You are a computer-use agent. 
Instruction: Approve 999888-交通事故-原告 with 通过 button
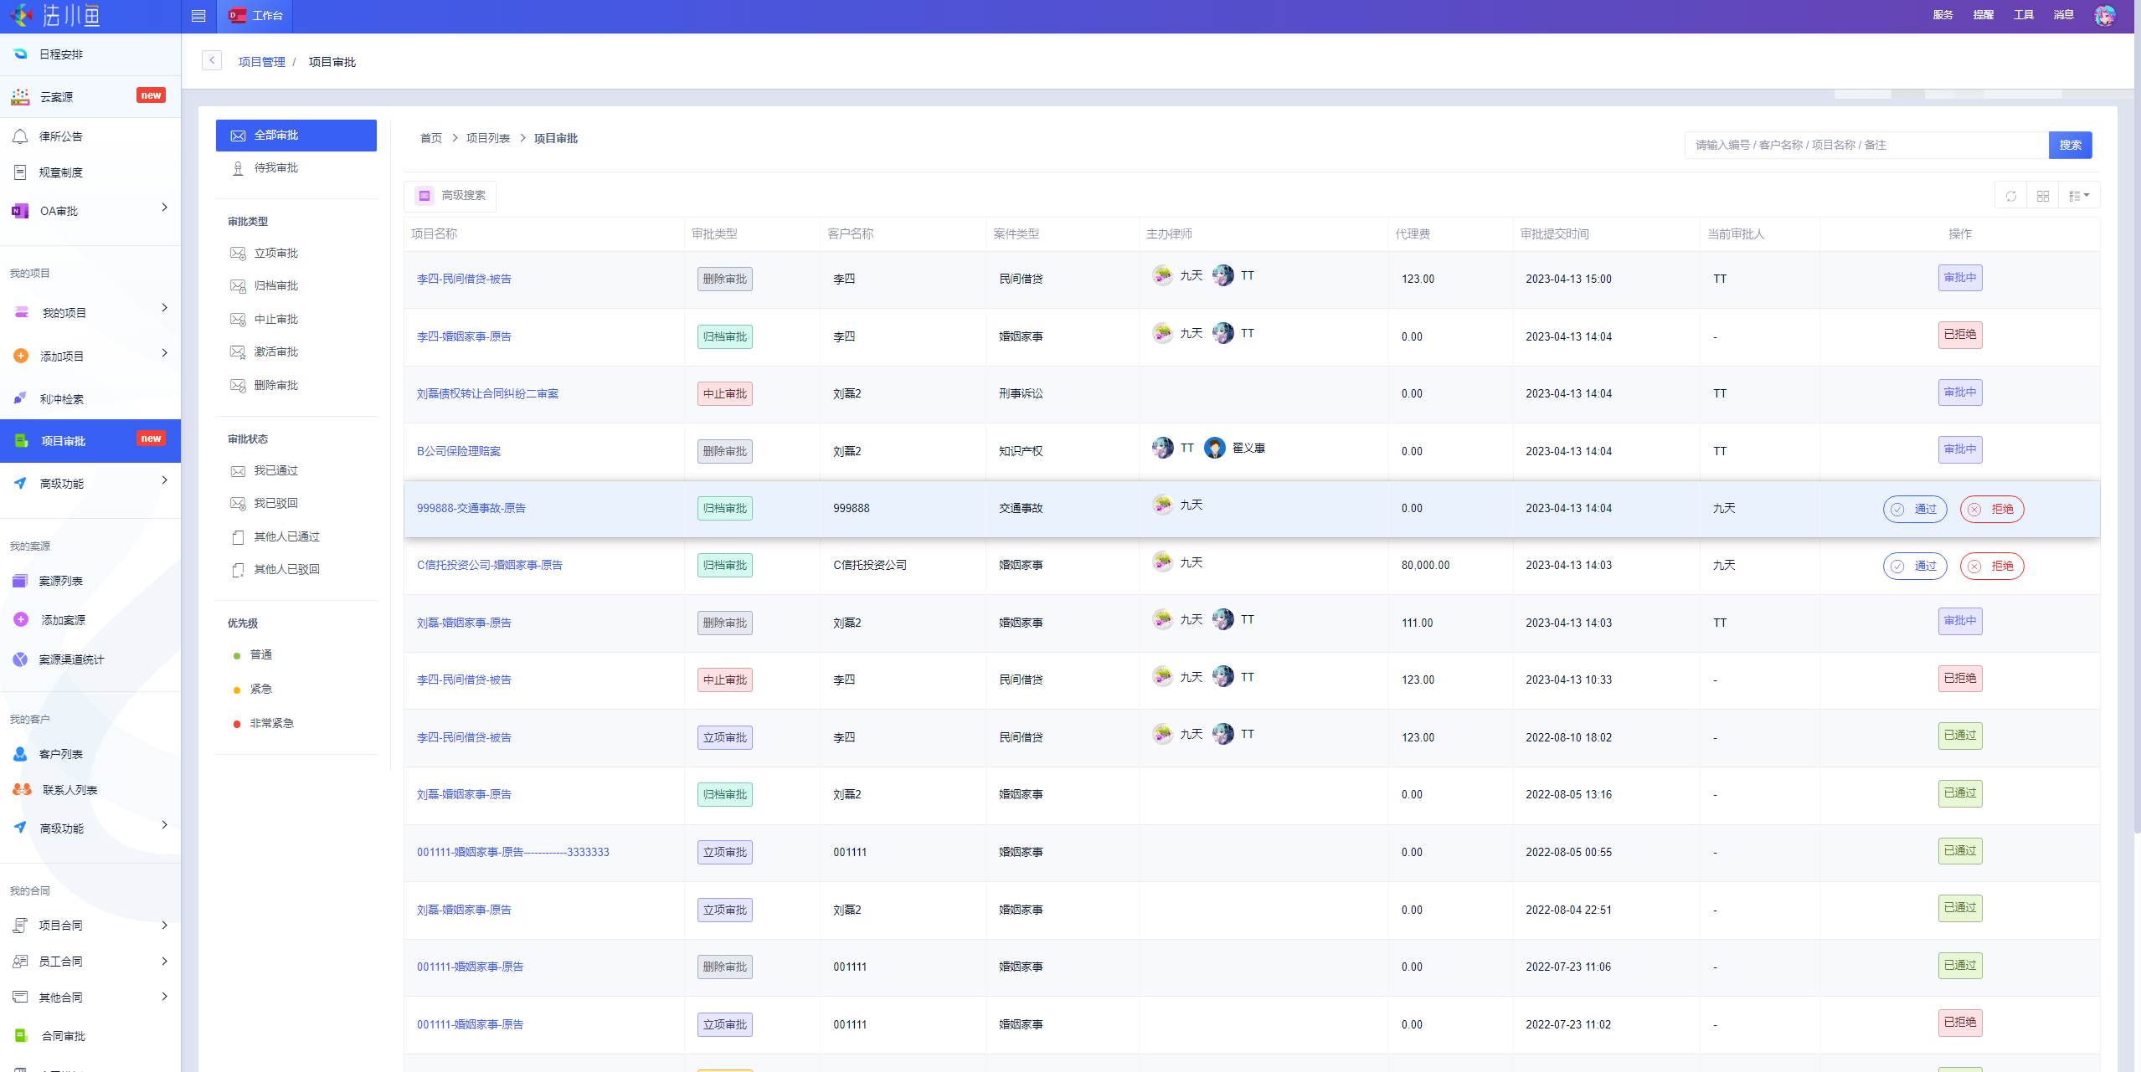coord(1915,509)
